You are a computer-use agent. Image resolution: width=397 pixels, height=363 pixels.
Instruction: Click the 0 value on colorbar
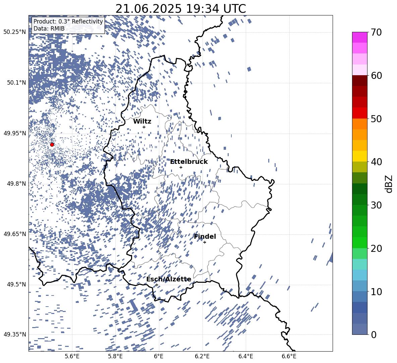(x=374, y=335)
